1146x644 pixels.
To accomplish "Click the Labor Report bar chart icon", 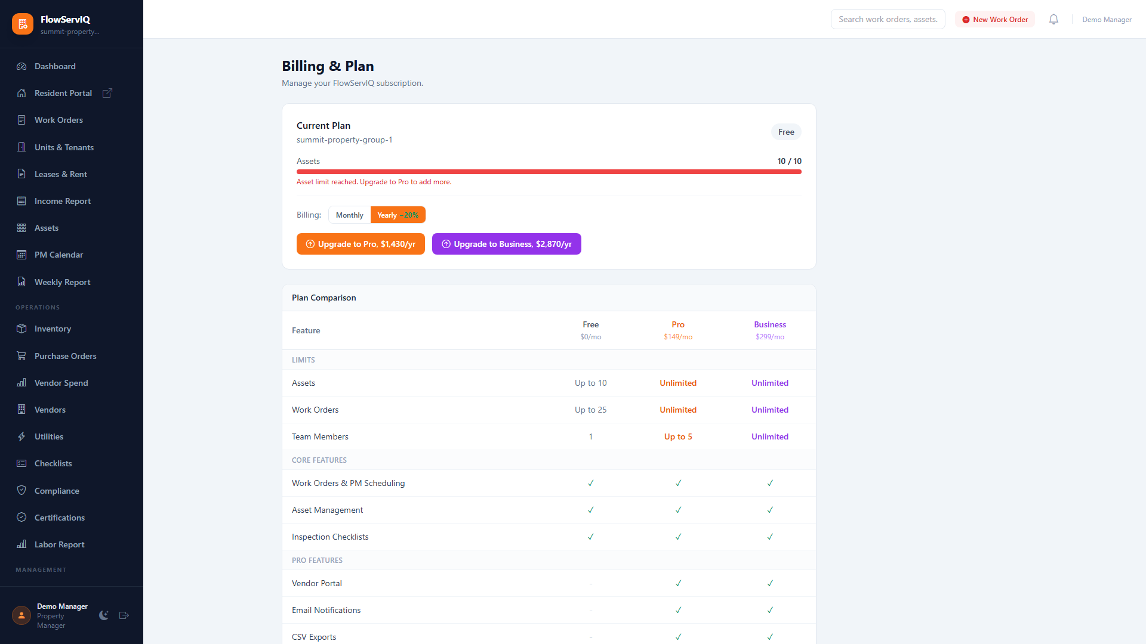I will [x=21, y=544].
